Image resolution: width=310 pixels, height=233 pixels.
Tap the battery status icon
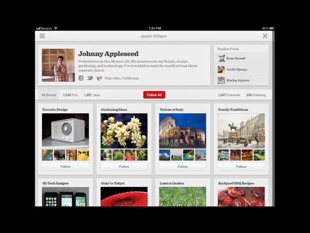272,29
